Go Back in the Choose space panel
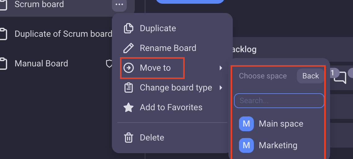Viewport: 353px width, 159px height. [311, 76]
